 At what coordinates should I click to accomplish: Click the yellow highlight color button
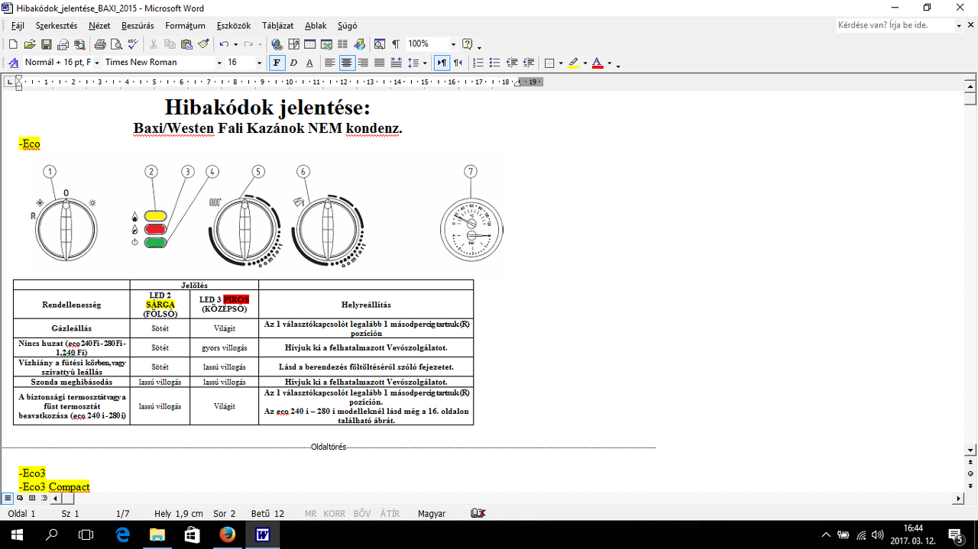point(573,63)
